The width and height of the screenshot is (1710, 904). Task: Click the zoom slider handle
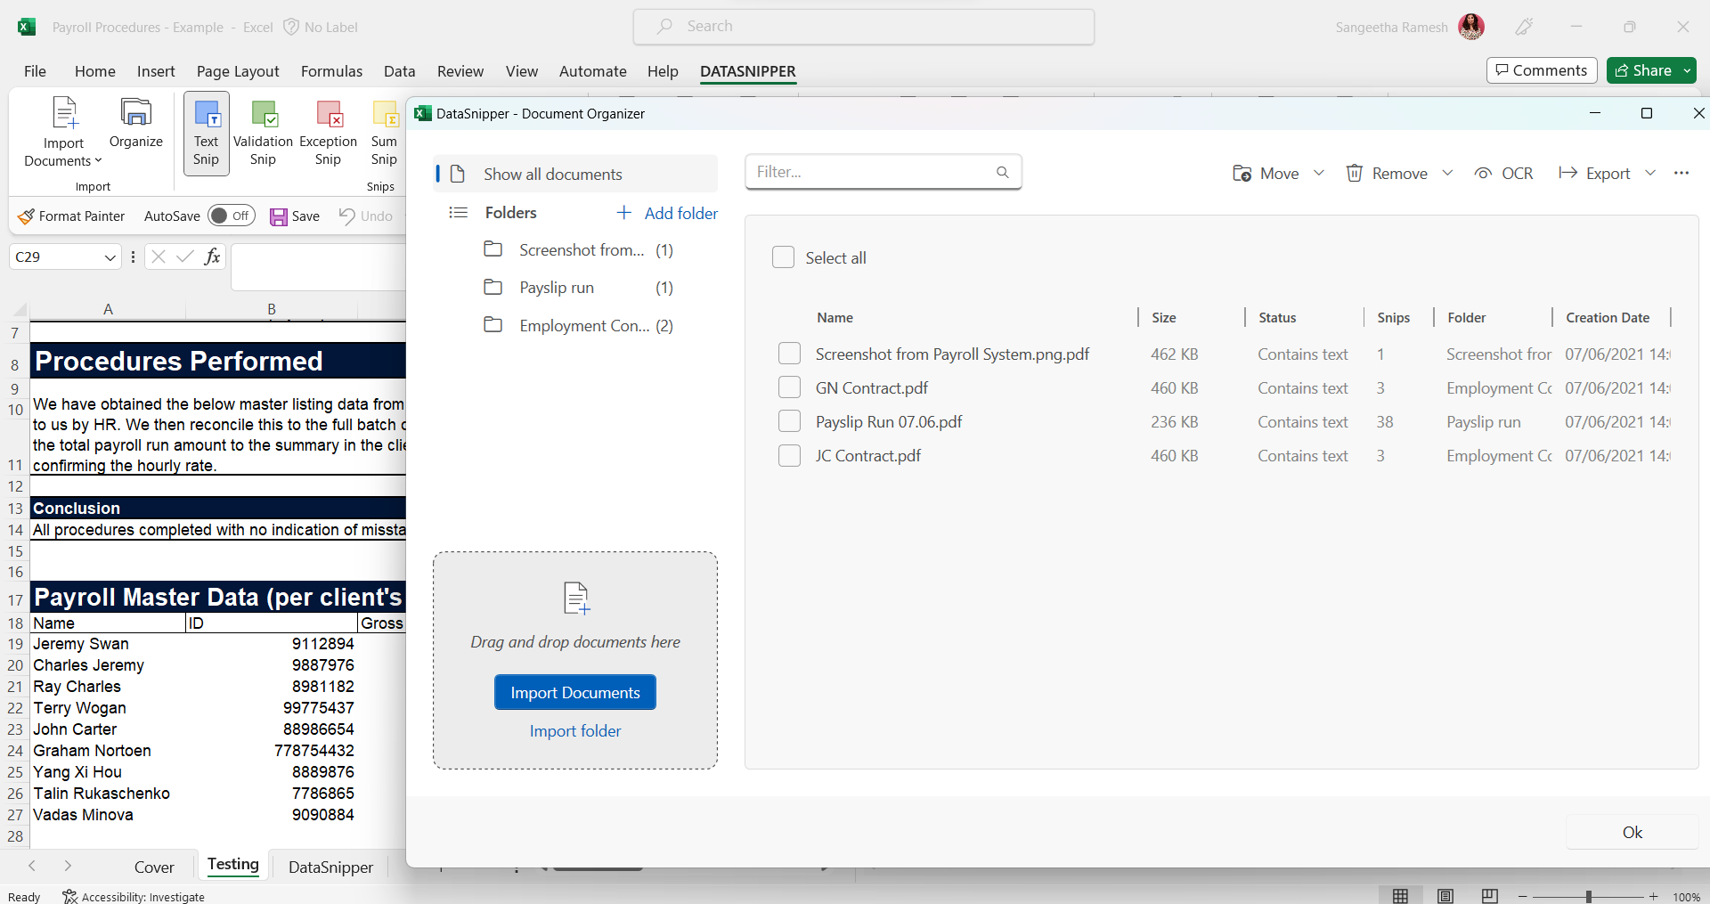coord(1588,897)
